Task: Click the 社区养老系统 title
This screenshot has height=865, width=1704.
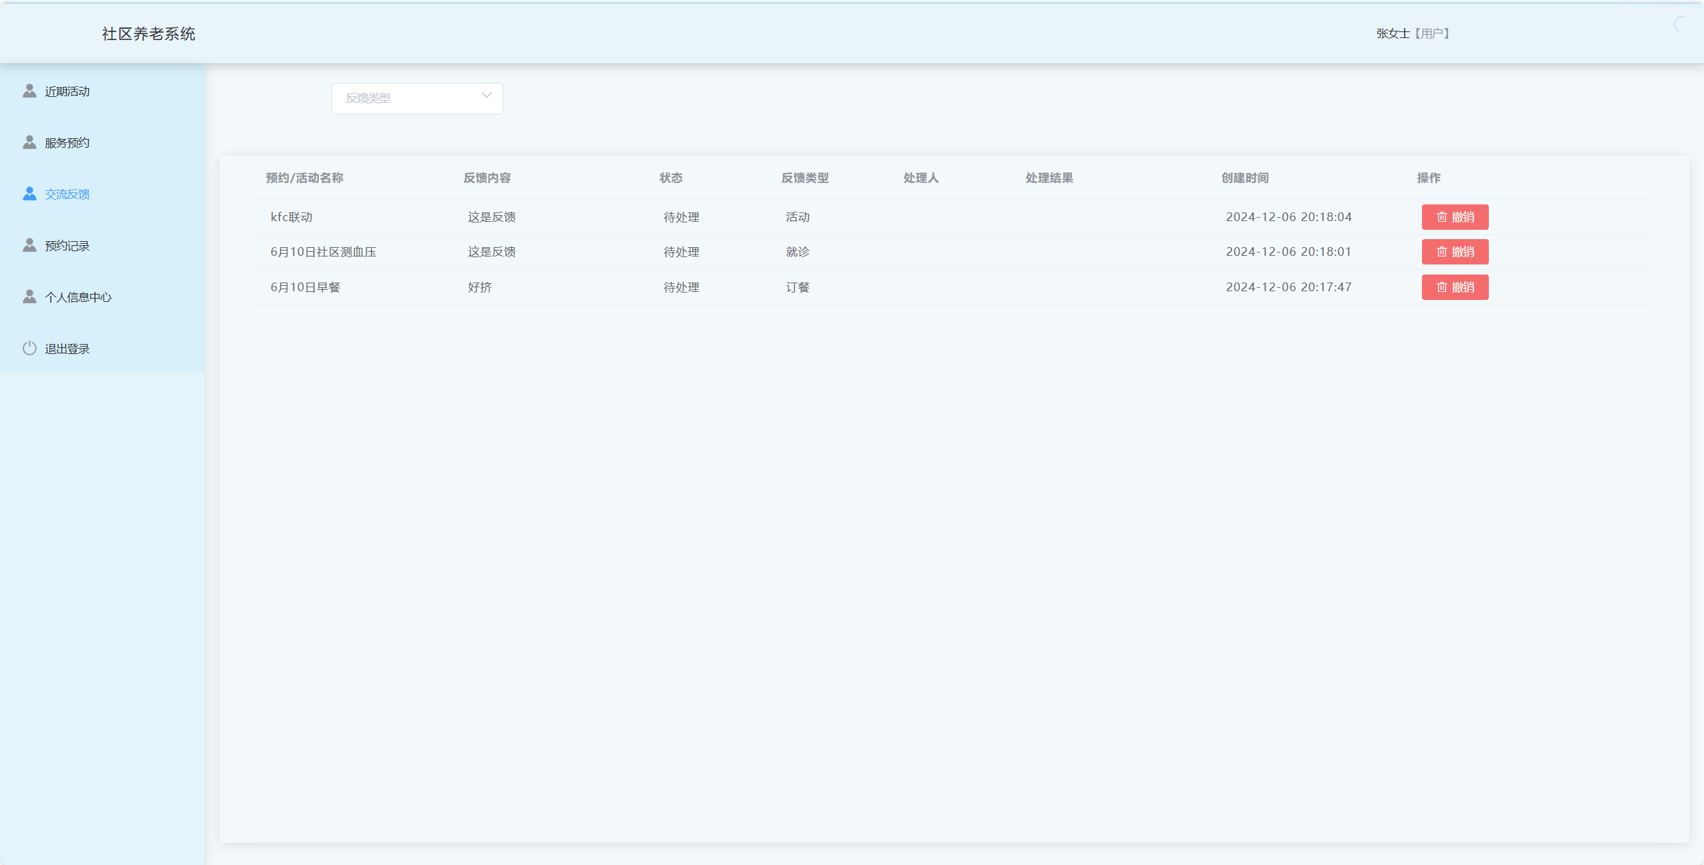Action: pyautogui.click(x=148, y=33)
